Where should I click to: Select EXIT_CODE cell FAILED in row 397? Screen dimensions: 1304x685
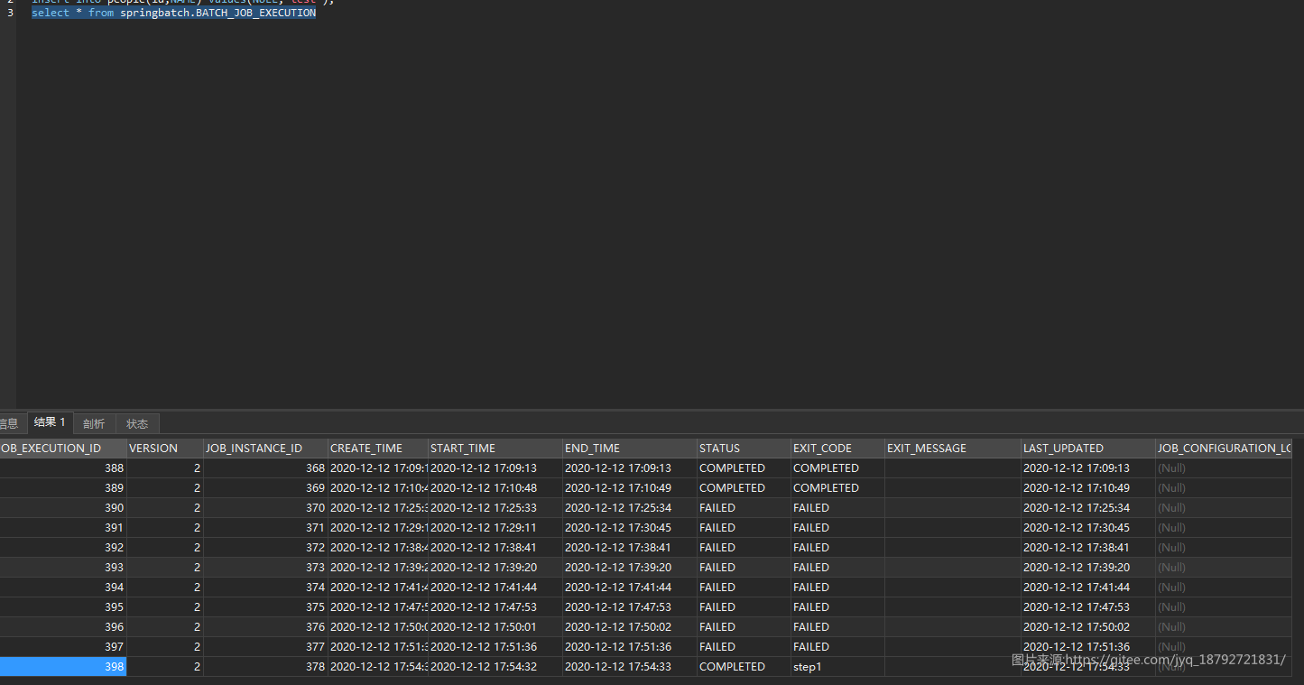tap(837, 647)
